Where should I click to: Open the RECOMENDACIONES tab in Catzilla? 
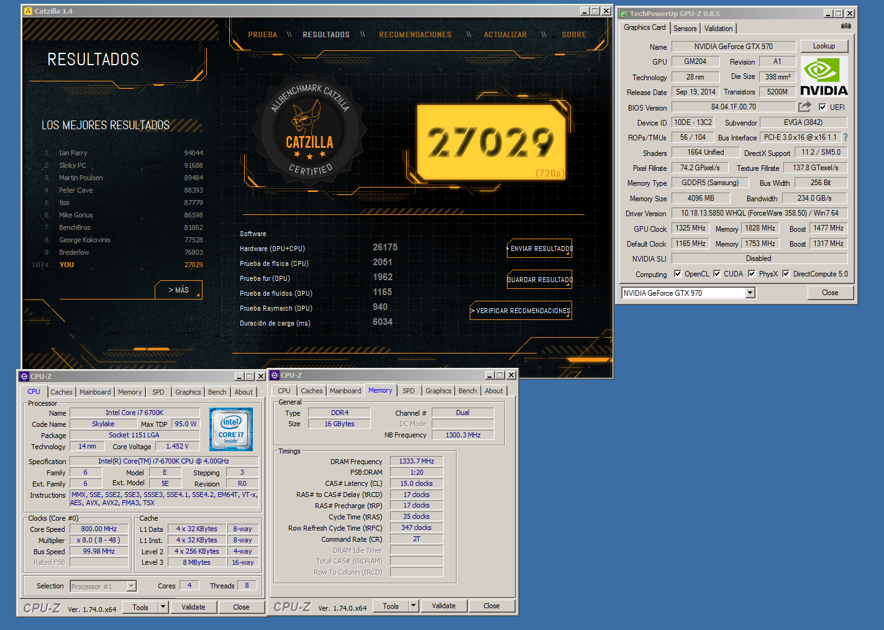416,35
